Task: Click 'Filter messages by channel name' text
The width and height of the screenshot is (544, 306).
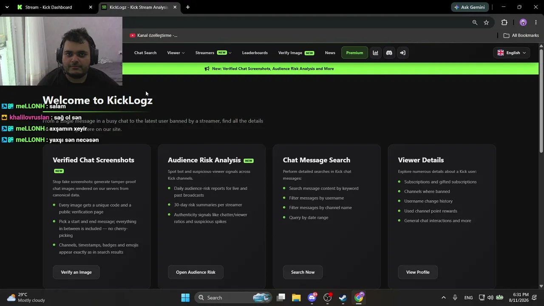Action: [320, 208]
